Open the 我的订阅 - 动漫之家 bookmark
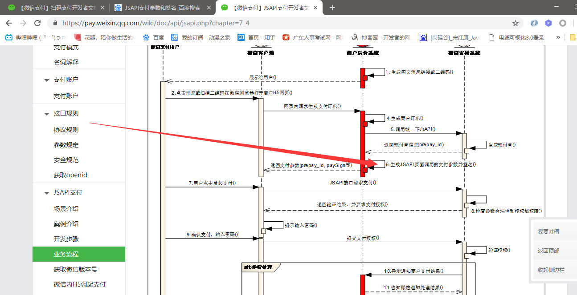 click(201, 38)
